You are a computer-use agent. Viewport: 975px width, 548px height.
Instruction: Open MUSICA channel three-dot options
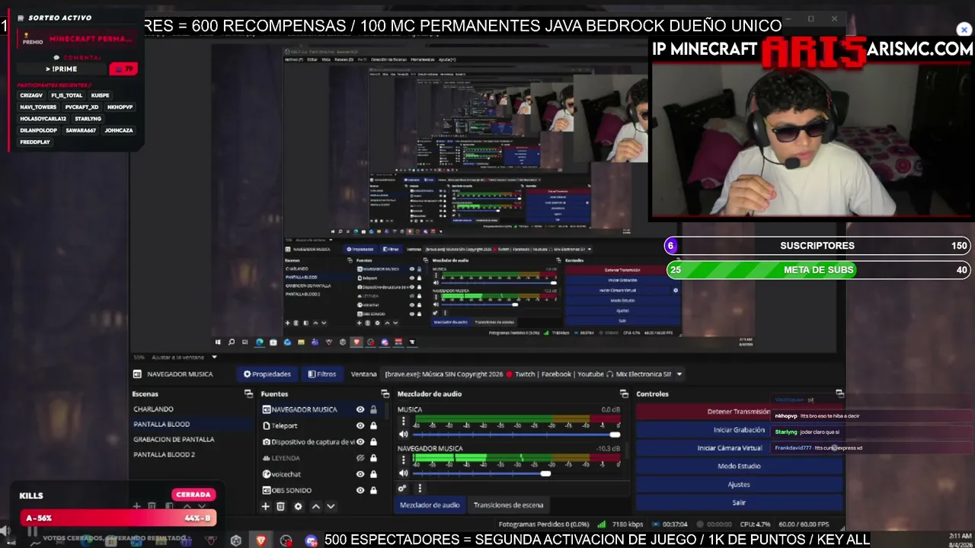coord(403,421)
